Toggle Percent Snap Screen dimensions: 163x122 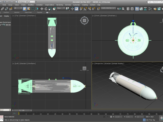90,9
